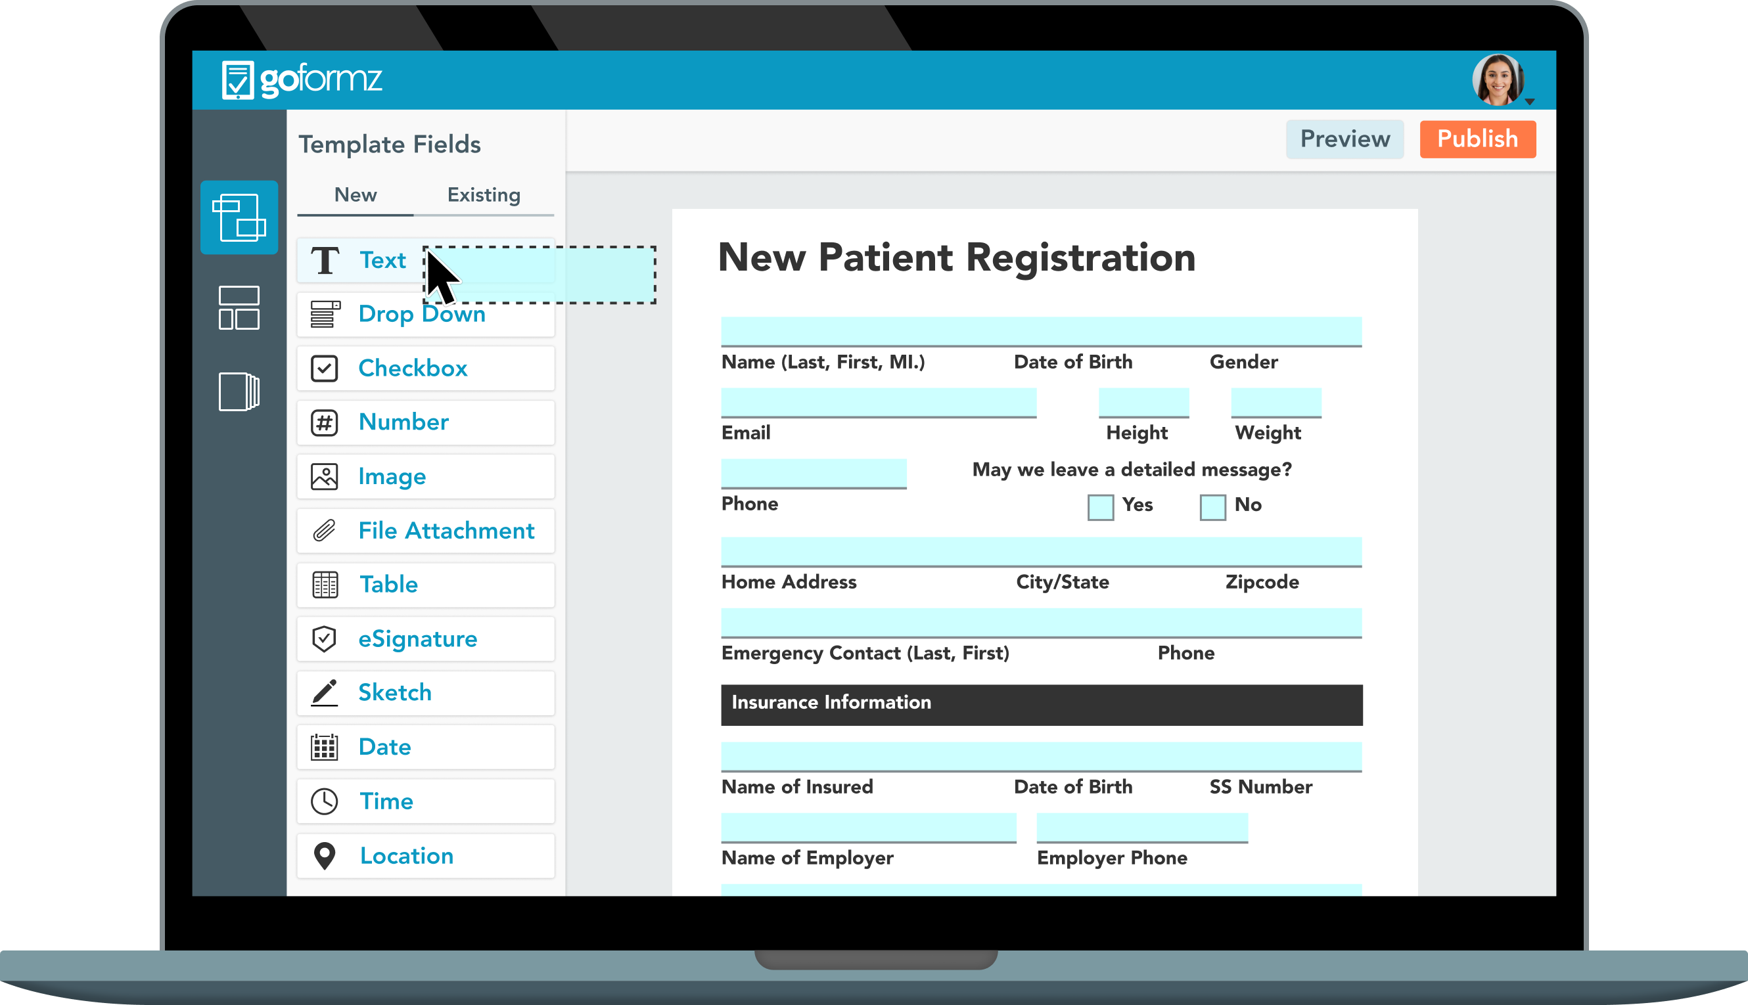Viewport: 1748px width, 1005px height.
Task: Switch to the New fields tab
Action: pyautogui.click(x=355, y=194)
